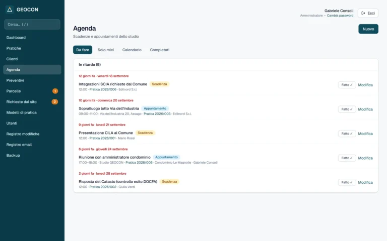Open Registro email
This screenshot has width=387, height=241.
pyautogui.click(x=32, y=145)
